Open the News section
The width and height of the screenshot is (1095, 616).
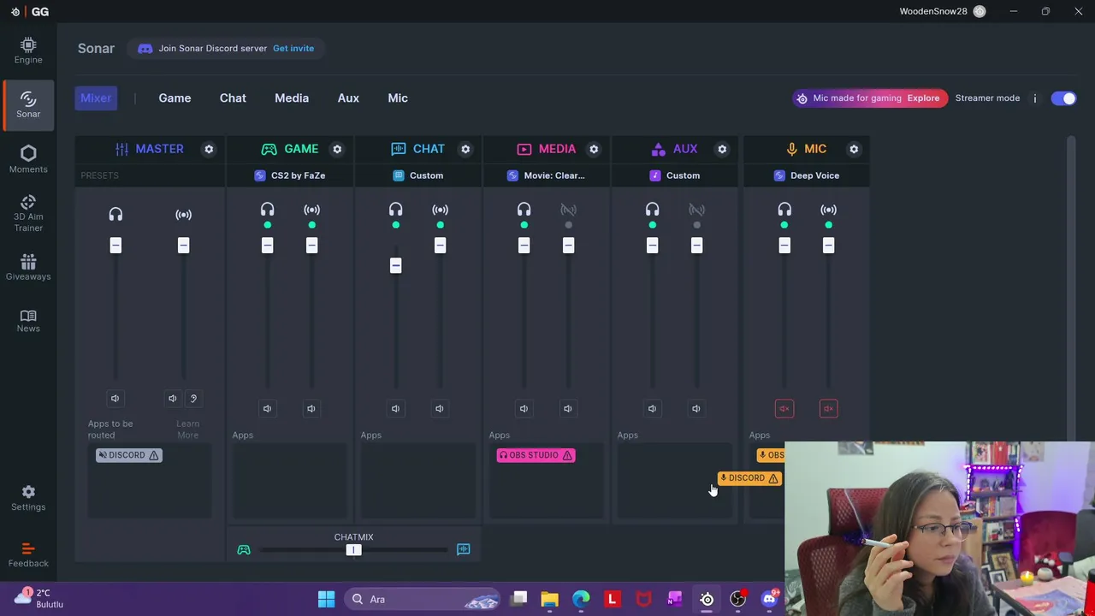28,321
